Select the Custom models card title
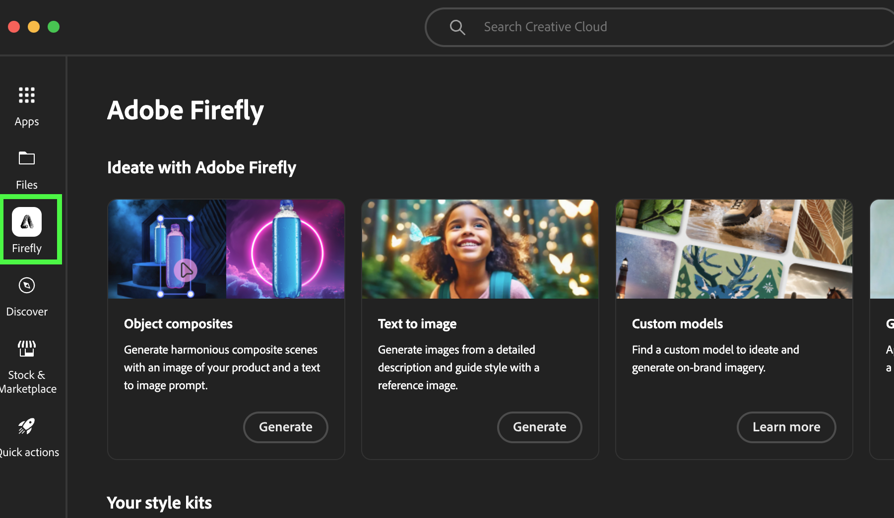The image size is (894, 518). pos(677,323)
